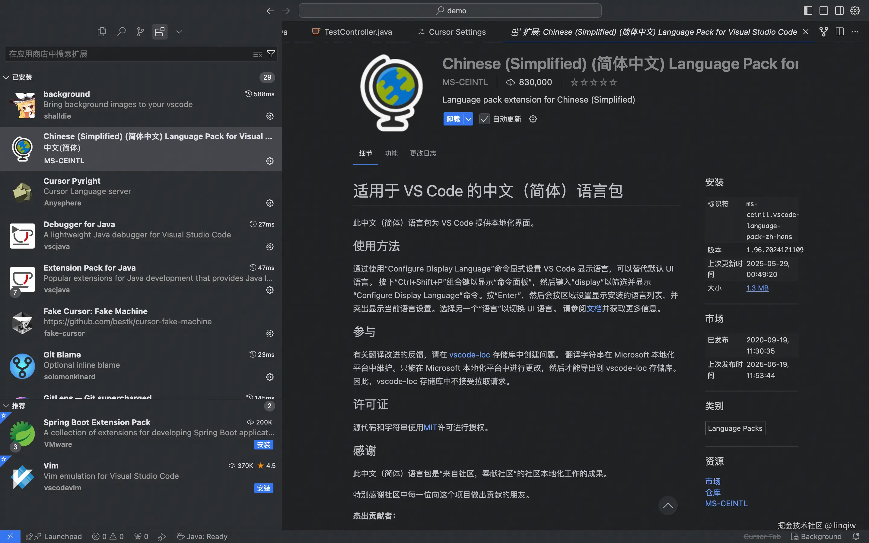Toggle the bottom panel layout icon

pos(823,11)
